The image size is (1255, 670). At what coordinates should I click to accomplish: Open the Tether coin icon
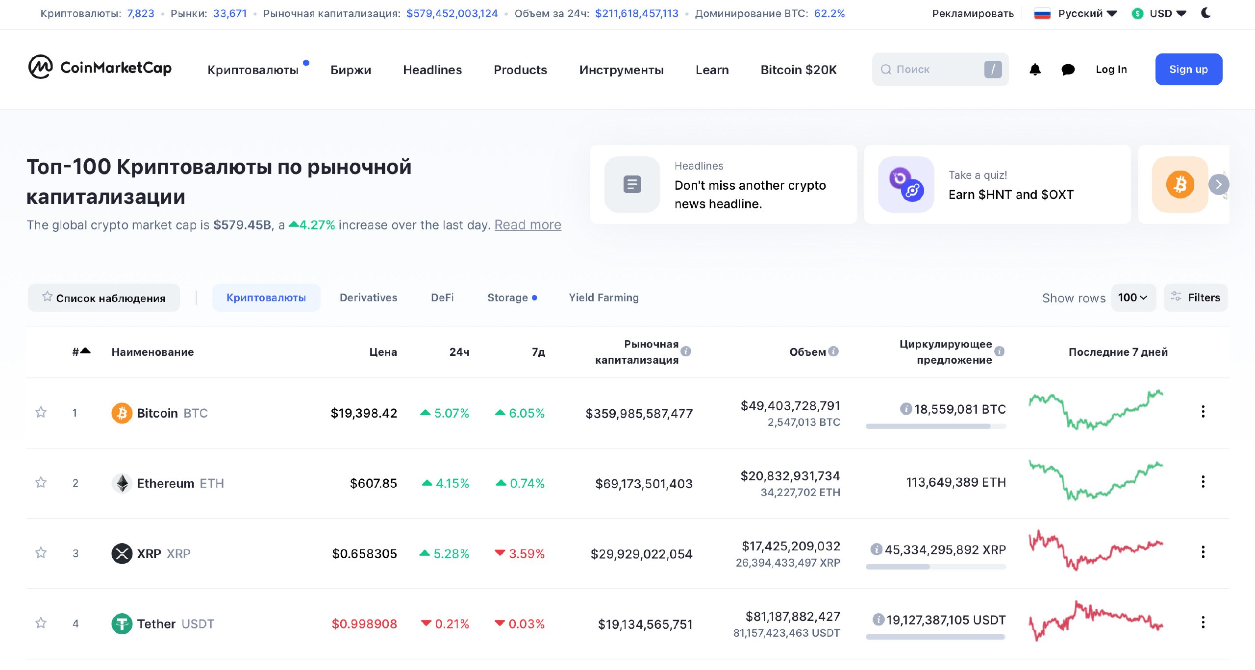pos(122,624)
